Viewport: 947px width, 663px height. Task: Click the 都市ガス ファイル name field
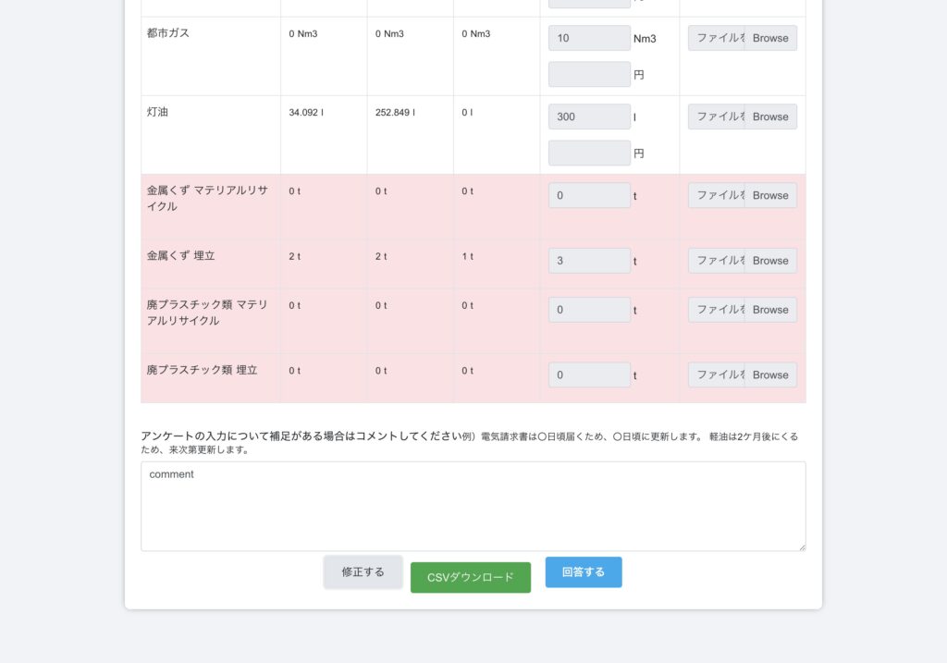click(717, 38)
